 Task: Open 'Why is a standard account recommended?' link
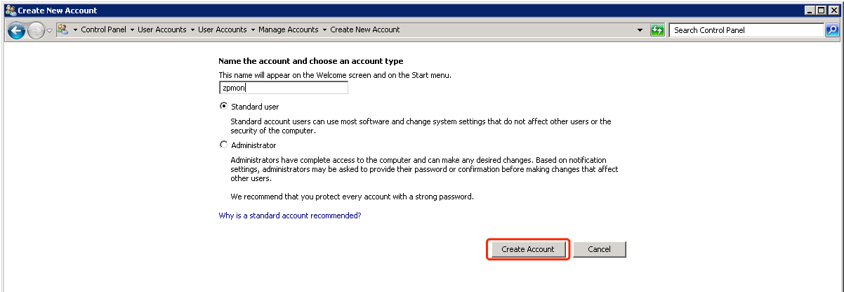290,215
